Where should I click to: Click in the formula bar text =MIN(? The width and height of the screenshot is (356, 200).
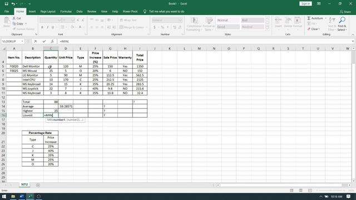[65, 41]
